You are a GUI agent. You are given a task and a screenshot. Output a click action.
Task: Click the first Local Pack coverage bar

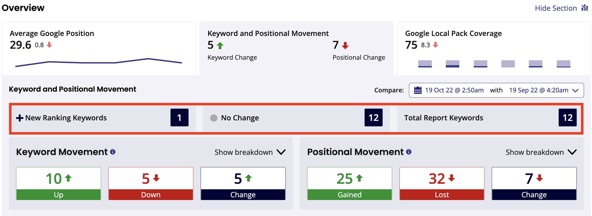pos(425,64)
